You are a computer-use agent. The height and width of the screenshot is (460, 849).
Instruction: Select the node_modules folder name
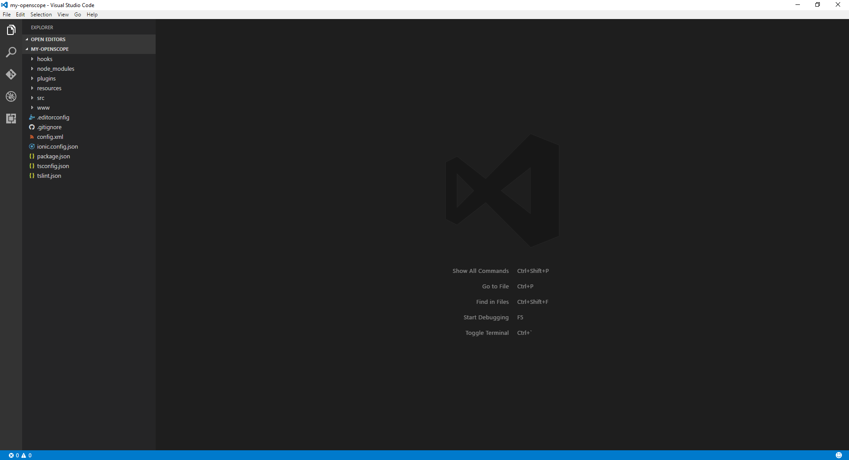tap(56, 69)
